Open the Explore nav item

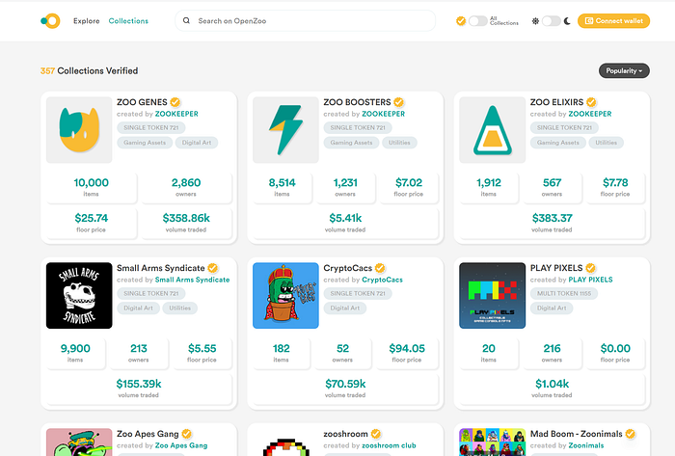87,20
